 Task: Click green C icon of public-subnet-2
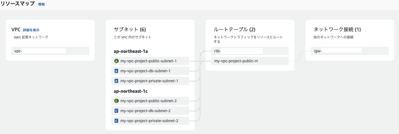pos(116,101)
